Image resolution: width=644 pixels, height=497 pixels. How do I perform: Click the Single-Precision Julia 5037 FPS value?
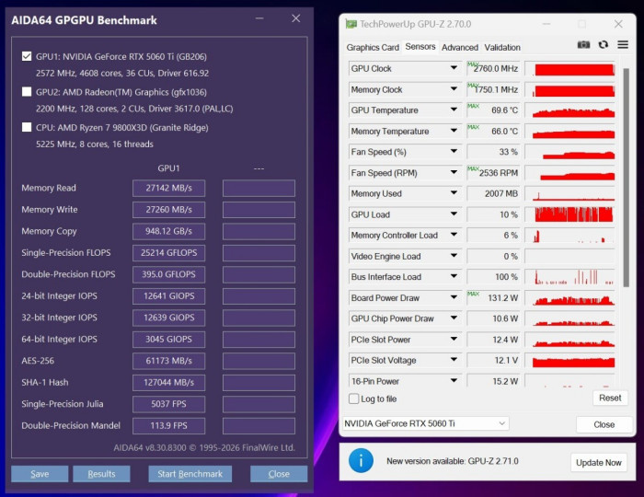tap(168, 404)
